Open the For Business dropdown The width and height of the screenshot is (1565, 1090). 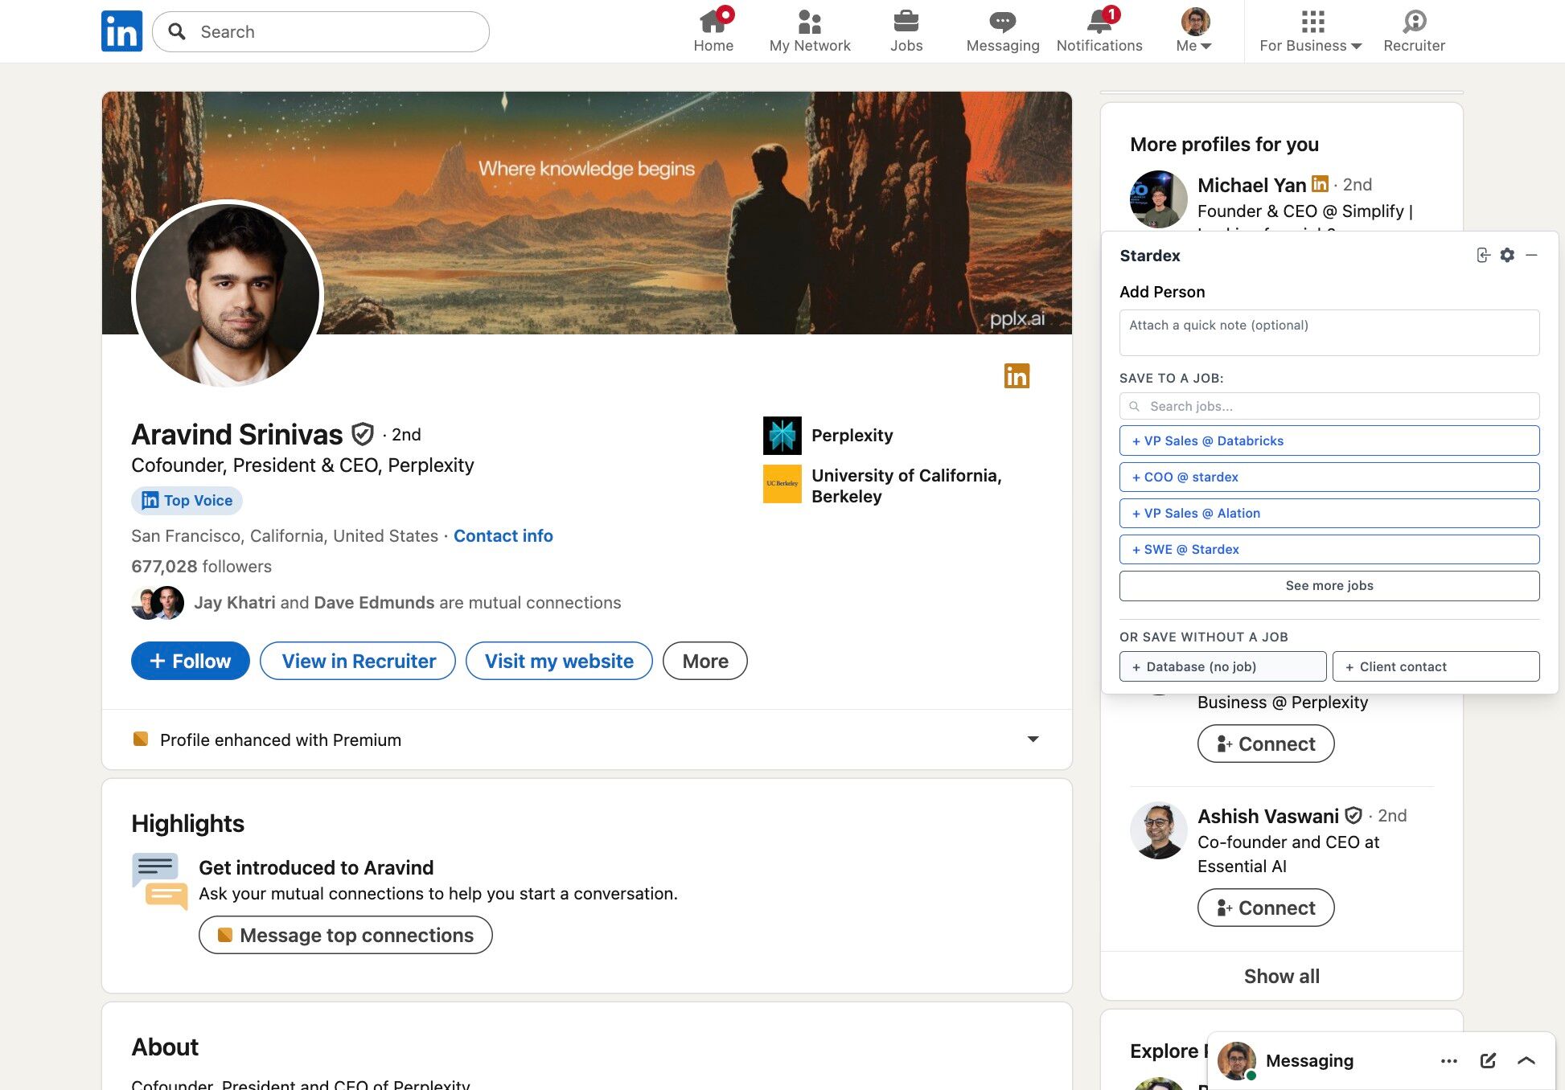pyautogui.click(x=1310, y=31)
